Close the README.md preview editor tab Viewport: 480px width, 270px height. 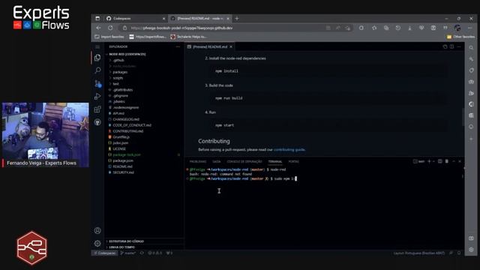point(231,46)
